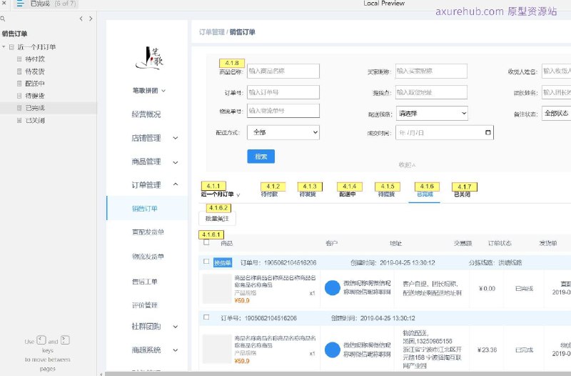Select 已完成 page in sidebar tree
Screen dimensions: 571x376
point(34,108)
